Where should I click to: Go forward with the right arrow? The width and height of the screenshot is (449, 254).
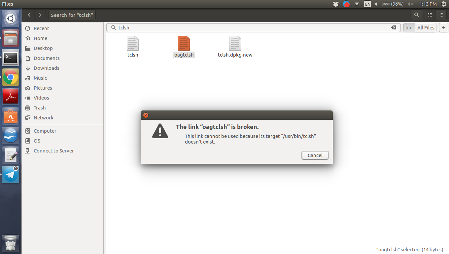40,15
